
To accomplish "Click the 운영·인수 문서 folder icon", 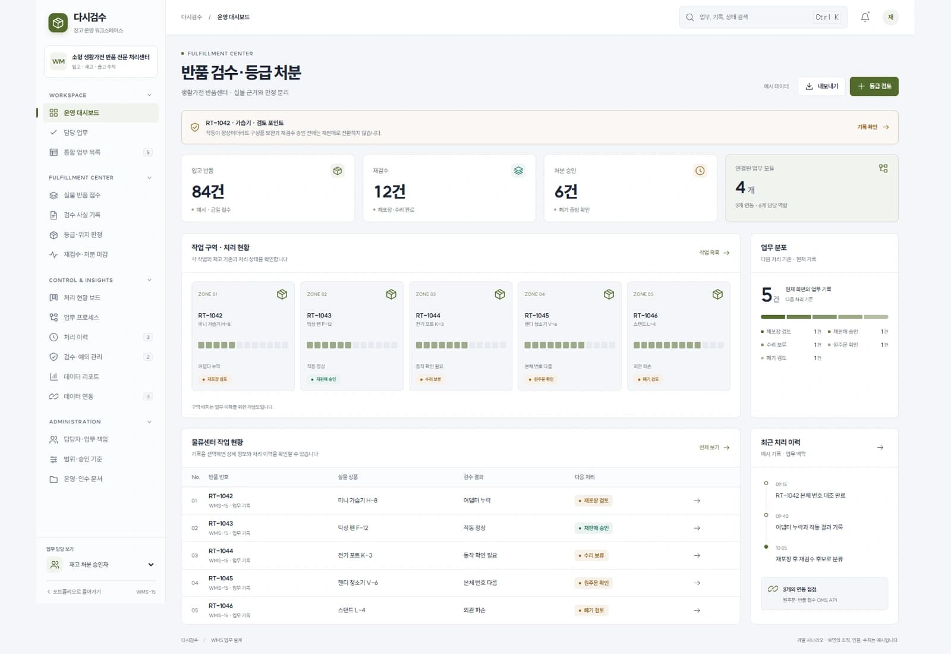I will coord(53,479).
